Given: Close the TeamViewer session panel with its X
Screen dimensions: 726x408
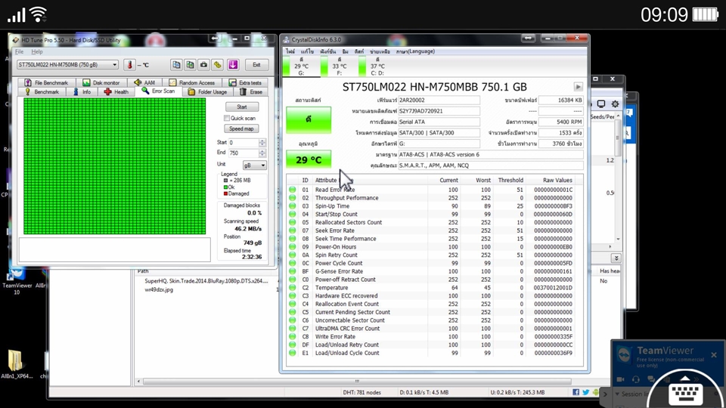Looking at the screenshot, I should 714,355.
